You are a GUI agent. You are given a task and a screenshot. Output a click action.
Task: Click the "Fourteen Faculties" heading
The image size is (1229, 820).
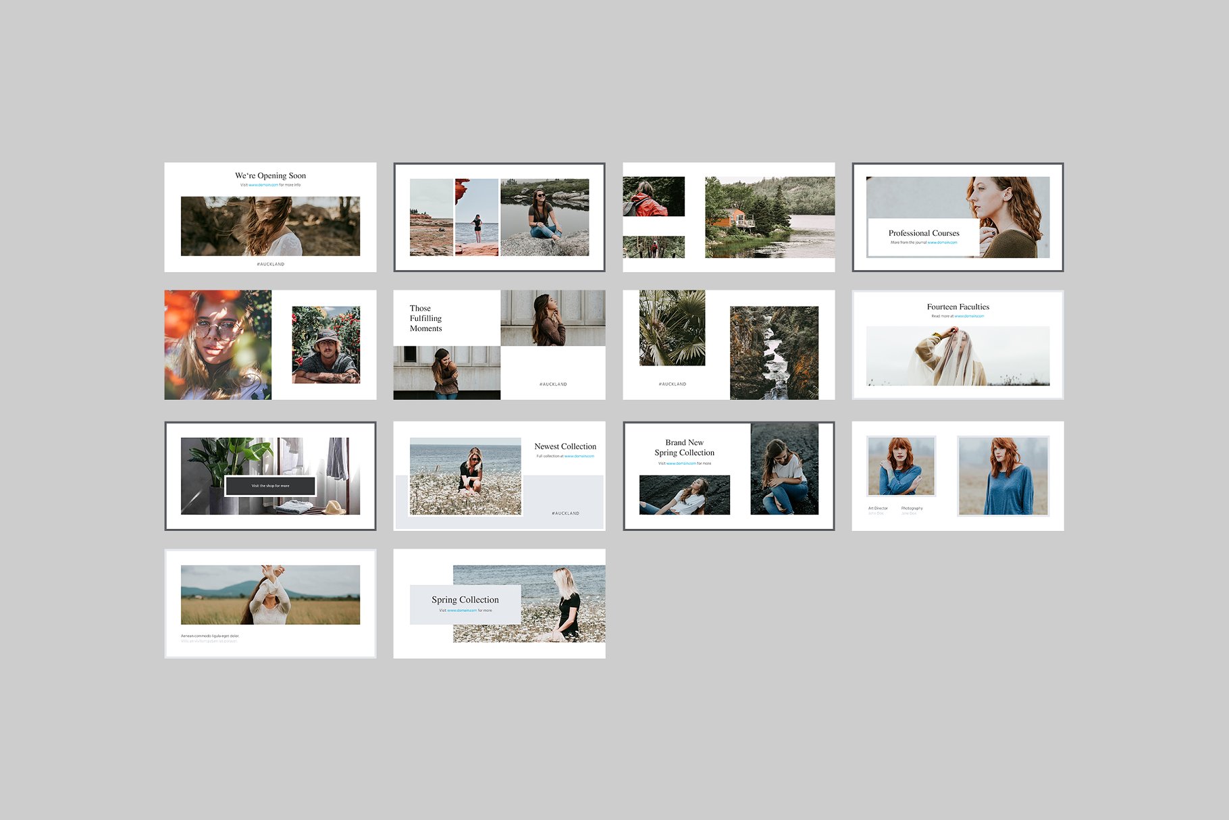(958, 307)
